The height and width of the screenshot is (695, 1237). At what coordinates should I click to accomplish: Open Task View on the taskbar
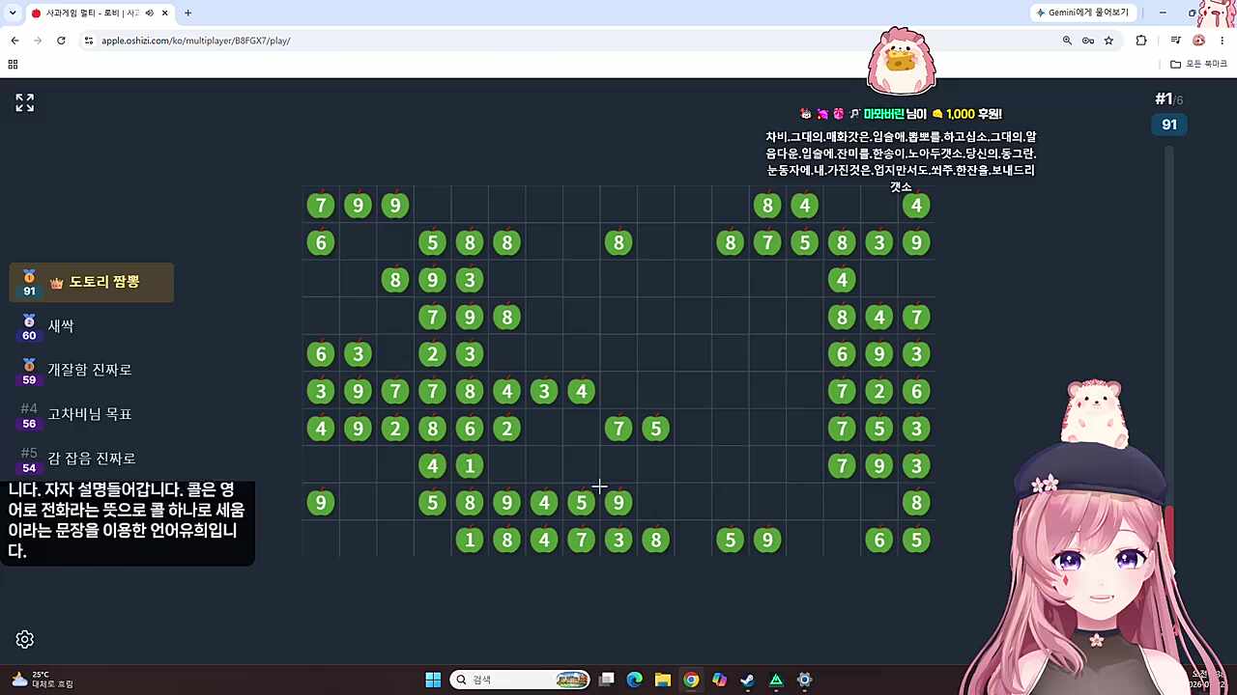(607, 680)
